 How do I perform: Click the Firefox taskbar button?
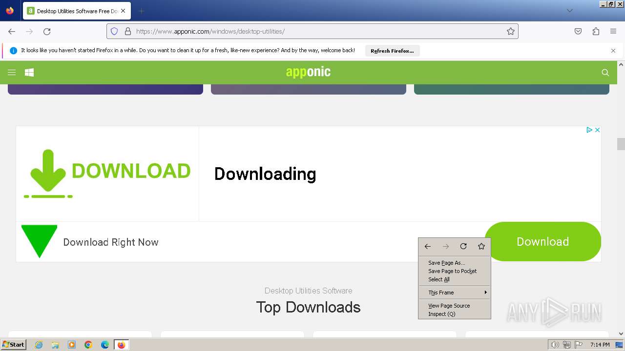pyautogui.click(x=121, y=345)
